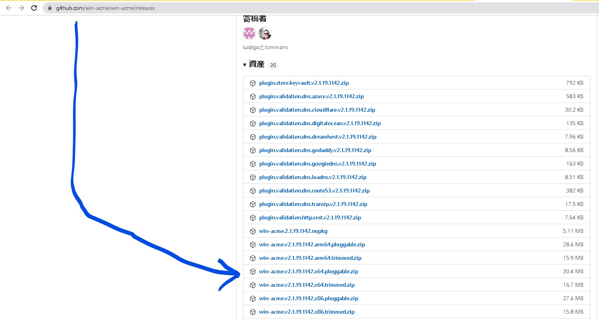
Task: Click the package icon beside plugin.store.keyvault zip
Action: click(253, 83)
